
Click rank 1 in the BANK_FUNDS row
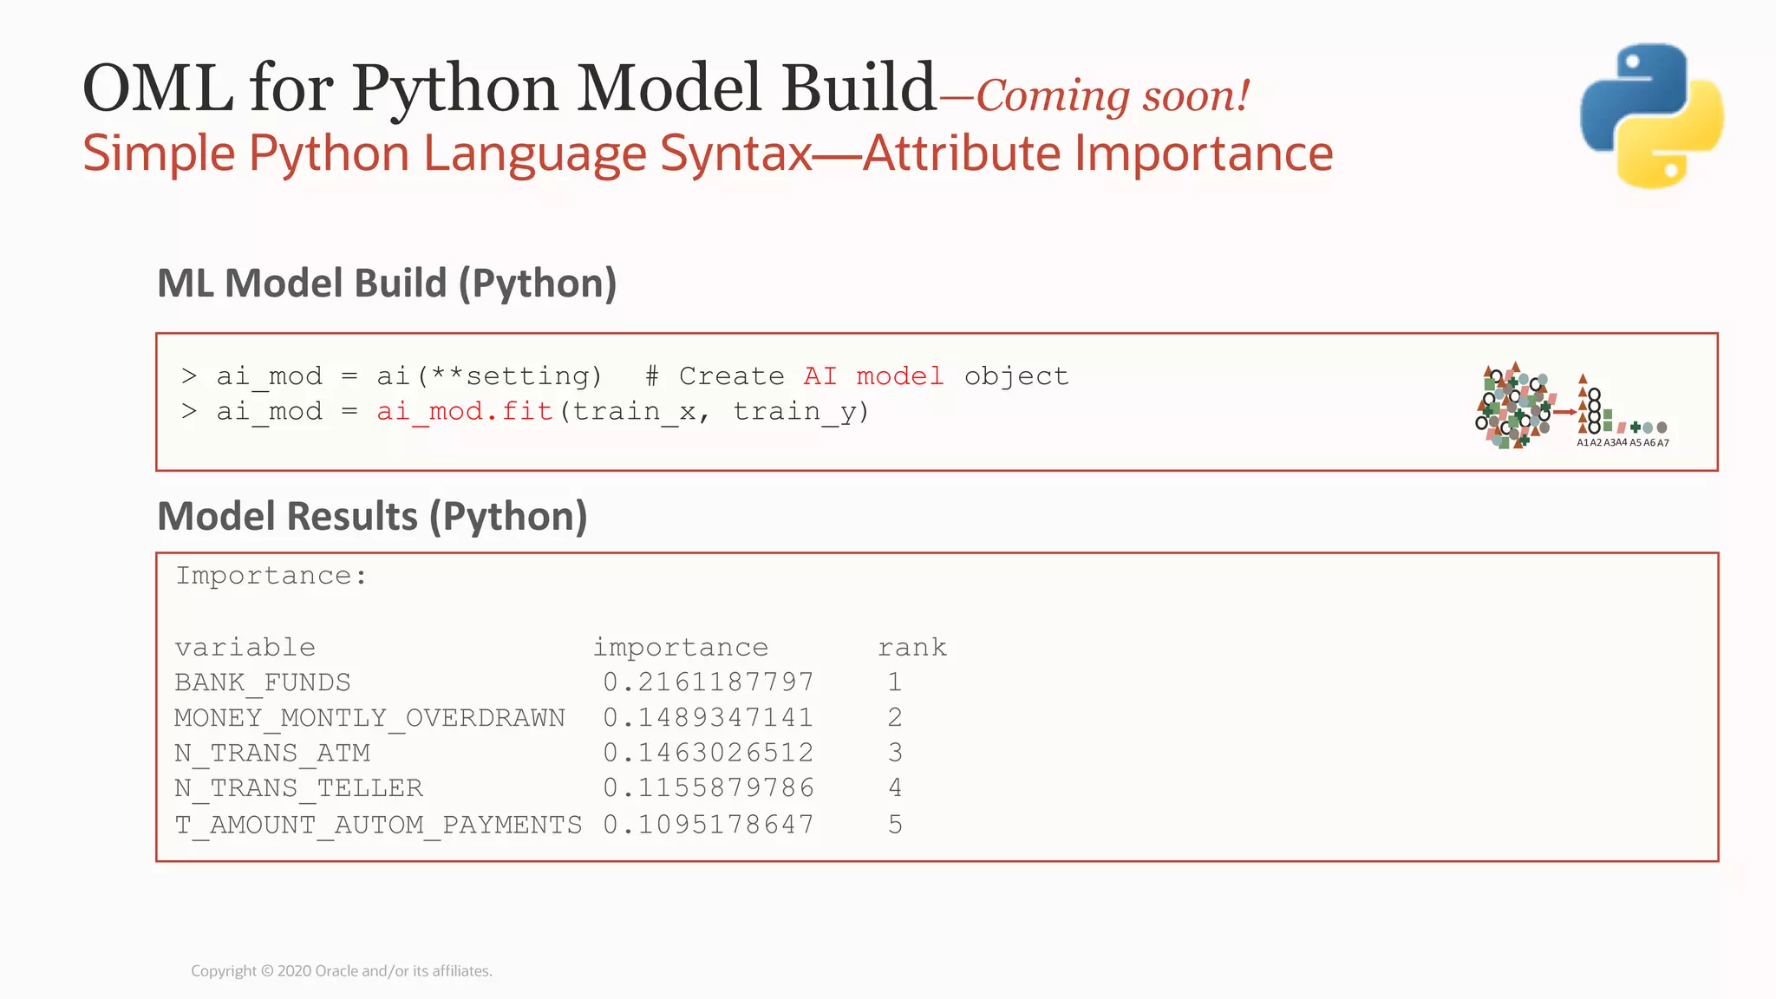click(895, 682)
